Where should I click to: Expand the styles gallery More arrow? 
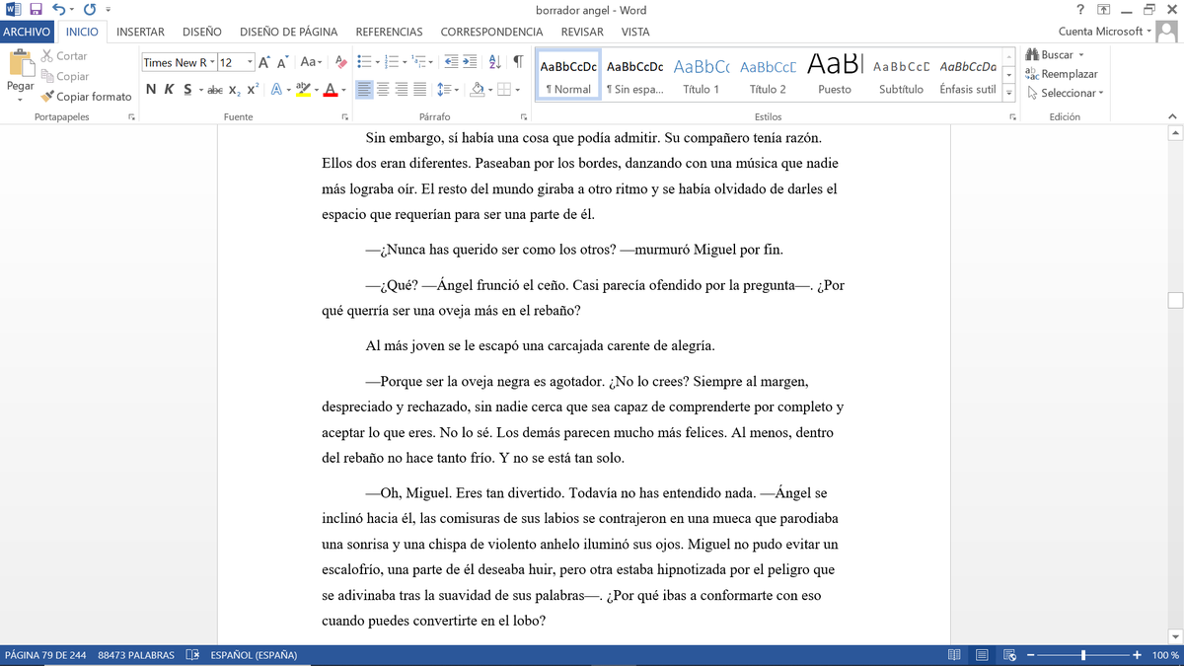point(1008,93)
